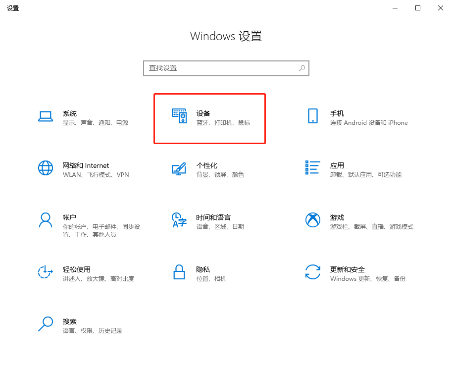Open the 隐私 settings title
452x370 pixels.
203,269
